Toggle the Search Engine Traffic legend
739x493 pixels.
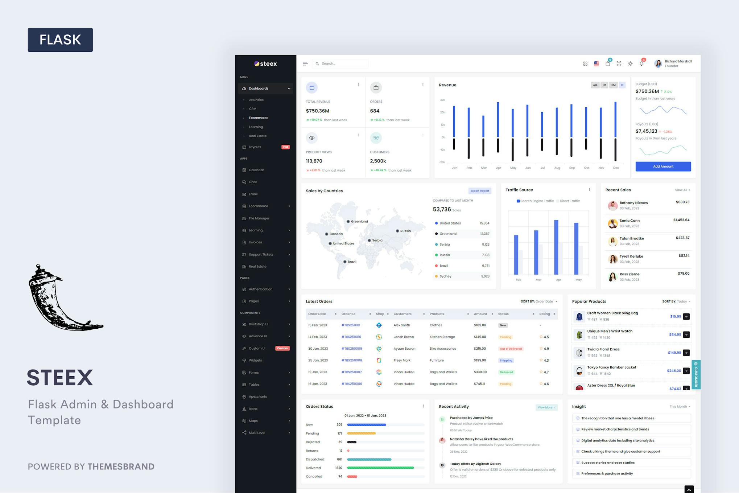pos(535,201)
